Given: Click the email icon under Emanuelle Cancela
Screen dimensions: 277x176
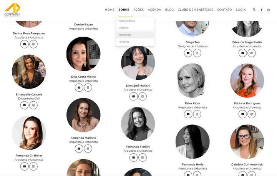Looking at the screenshot, I should [x=24, y=105].
